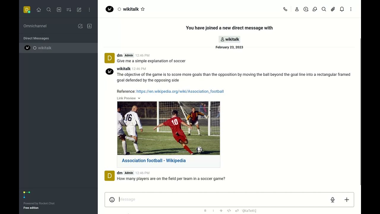
Task: Open the sidebar kebab menu
Action: click(89, 10)
